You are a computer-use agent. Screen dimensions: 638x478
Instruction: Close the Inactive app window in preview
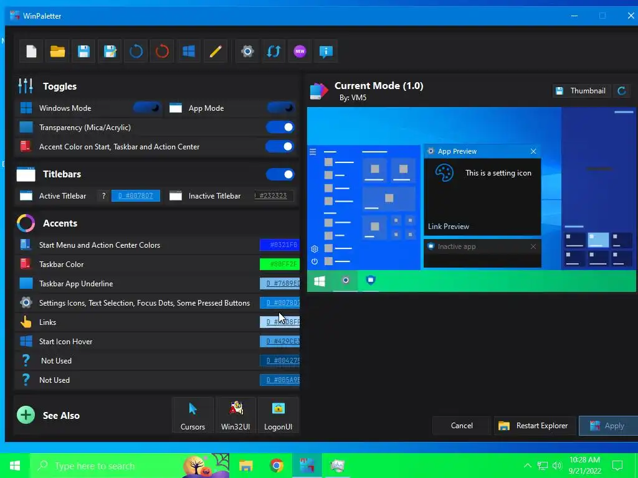point(533,246)
